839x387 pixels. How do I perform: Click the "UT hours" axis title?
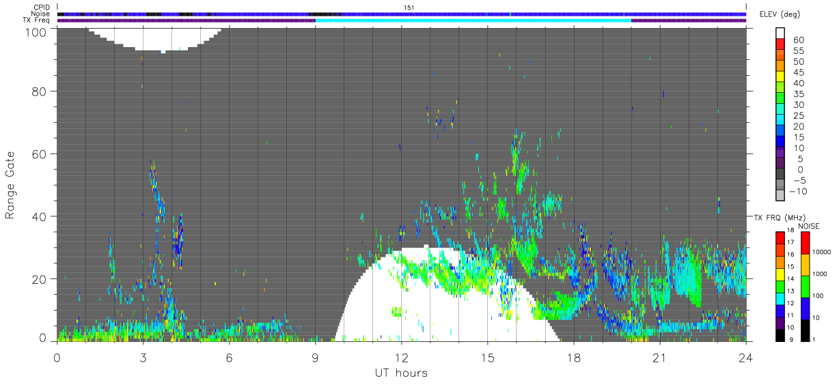(x=400, y=373)
